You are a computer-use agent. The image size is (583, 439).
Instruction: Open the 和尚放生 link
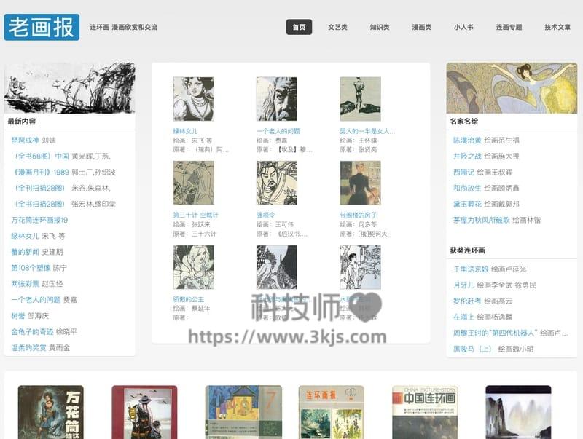click(x=467, y=189)
